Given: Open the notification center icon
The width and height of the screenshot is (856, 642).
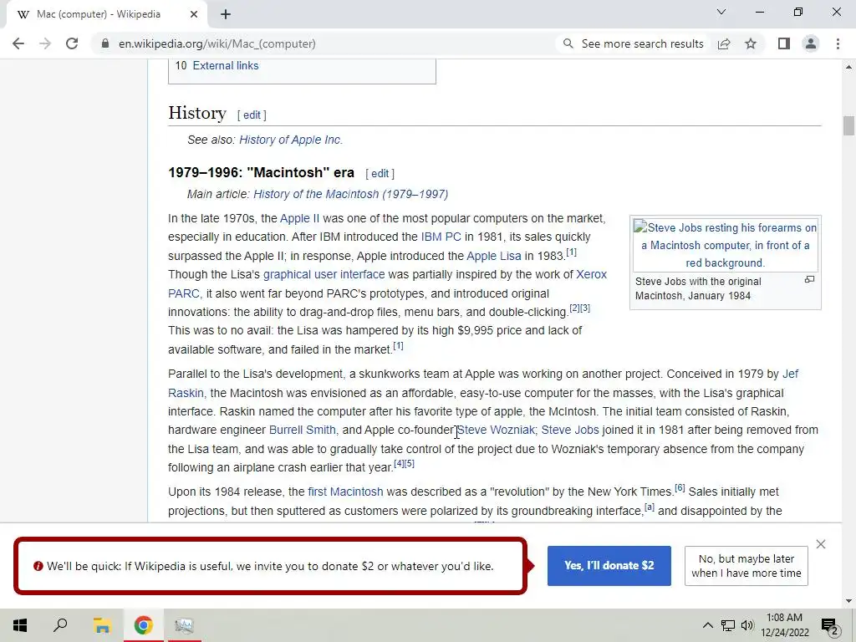Looking at the screenshot, I should coord(830,626).
